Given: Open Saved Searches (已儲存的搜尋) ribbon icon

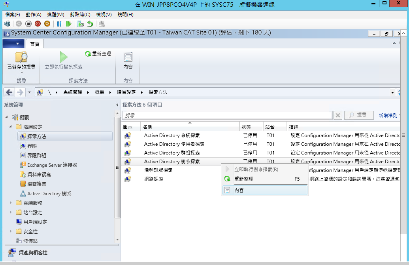Looking at the screenshot, I should point(21,61).
